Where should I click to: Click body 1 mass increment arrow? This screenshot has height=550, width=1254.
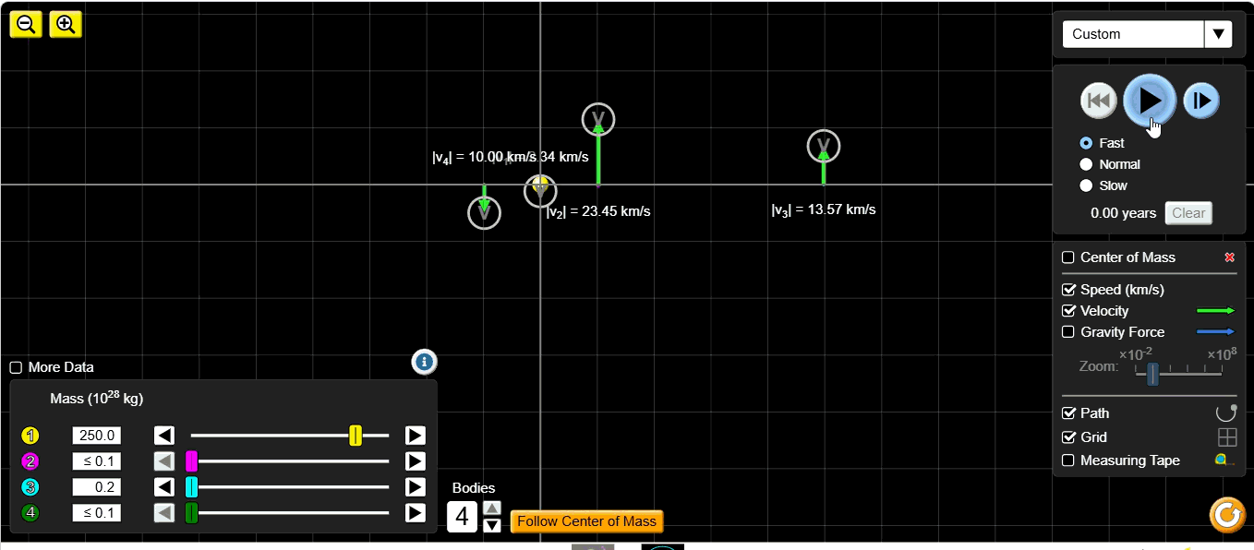[415, 435]
